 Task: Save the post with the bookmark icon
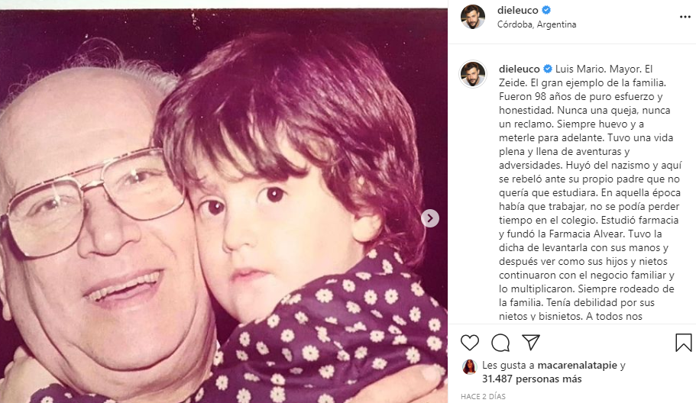click(683, 343)
